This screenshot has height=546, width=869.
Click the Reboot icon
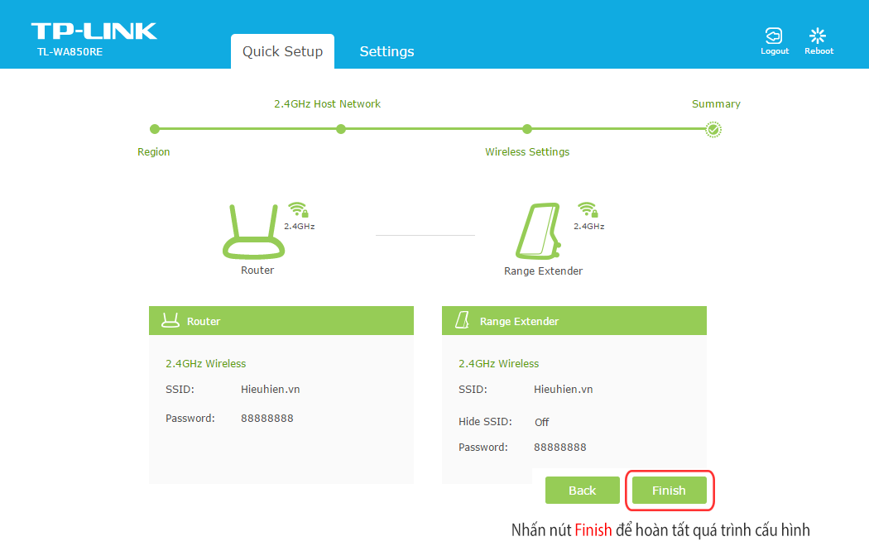819,36
